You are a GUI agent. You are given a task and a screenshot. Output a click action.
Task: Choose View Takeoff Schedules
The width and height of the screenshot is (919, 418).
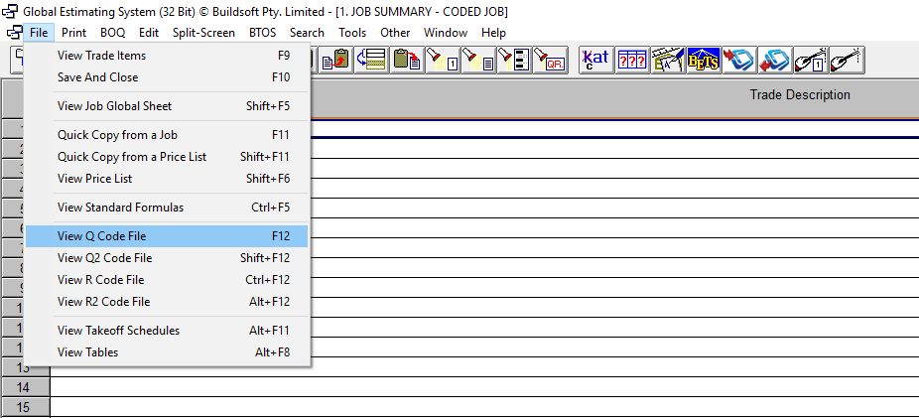pos(118,331)
